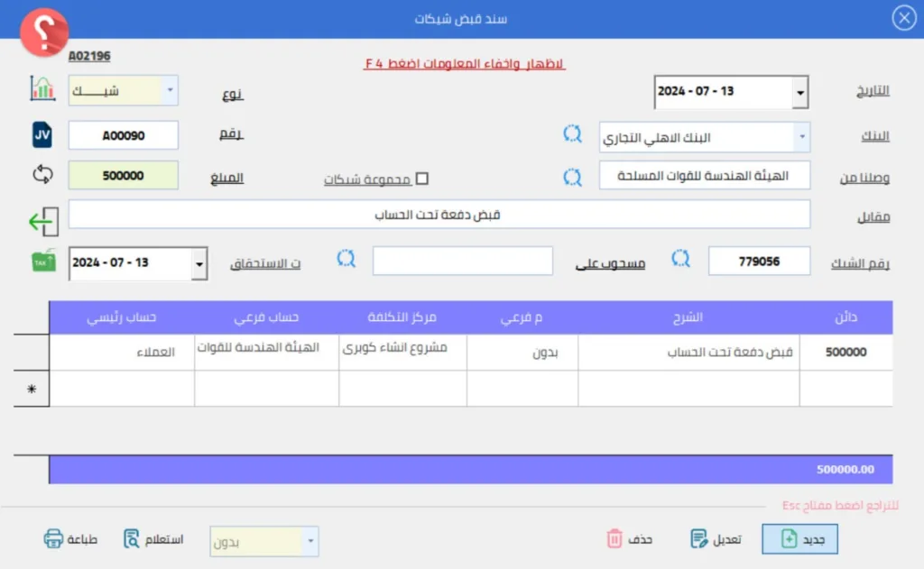
Task: Expand the البنك bank dropdown
Action: click(x=800, y=137)
